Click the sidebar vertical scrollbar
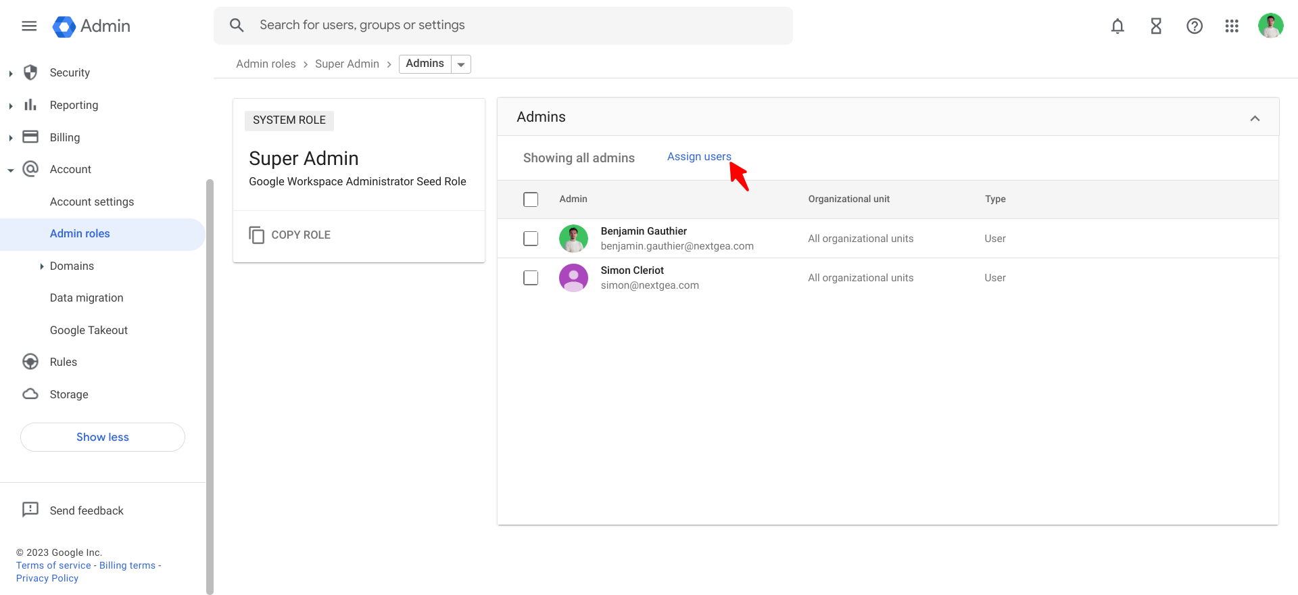1298x595 pixels. pyautogui.click(x=210, y=387)
